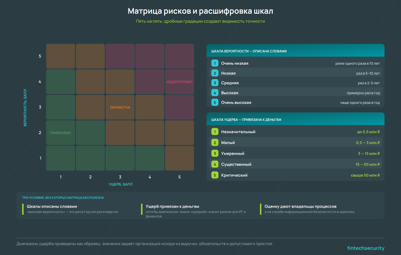Click the cell at damage 5, probability 1
Screen dimensions: 401x255
pyautogui.click(x=179, y=158)
